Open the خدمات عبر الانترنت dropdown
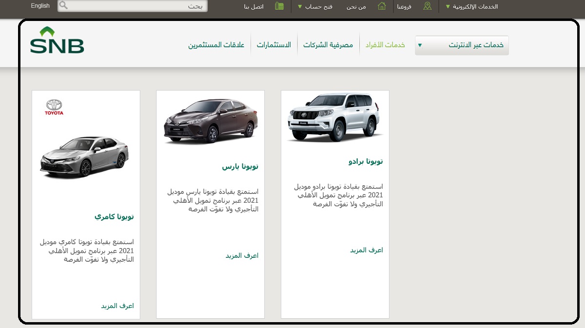585x328 pixels. 462,45
